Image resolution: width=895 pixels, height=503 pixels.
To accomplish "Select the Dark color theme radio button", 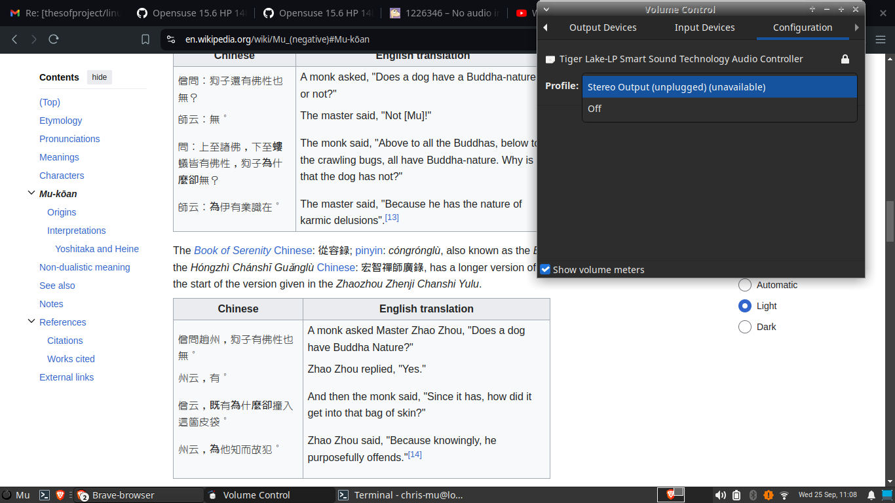I will point(745,327).
